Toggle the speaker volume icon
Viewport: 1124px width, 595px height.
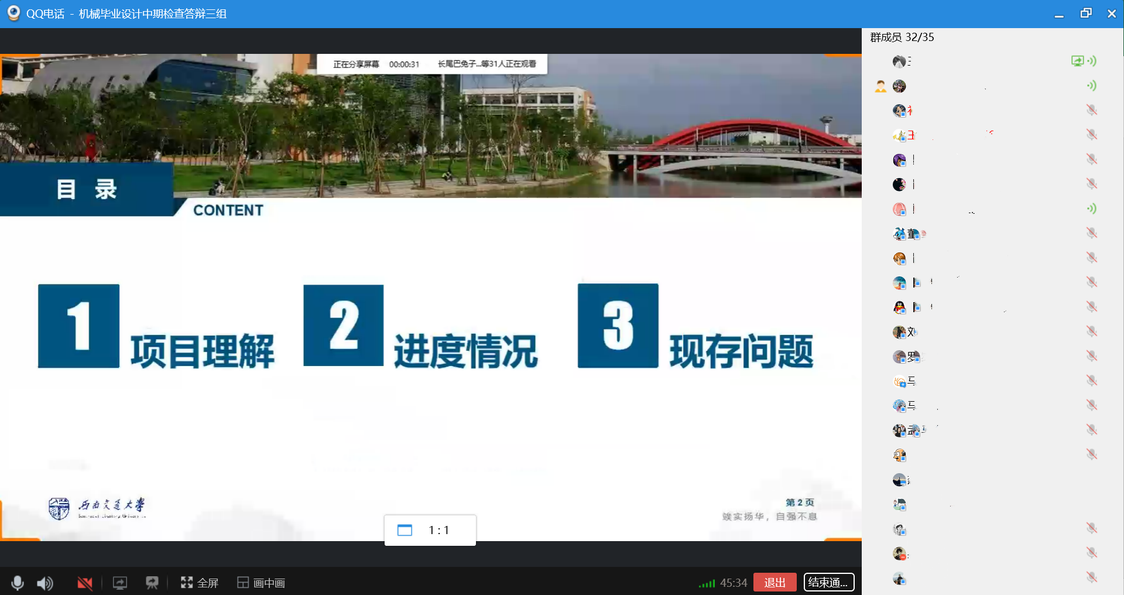click(x=45, y=583)
